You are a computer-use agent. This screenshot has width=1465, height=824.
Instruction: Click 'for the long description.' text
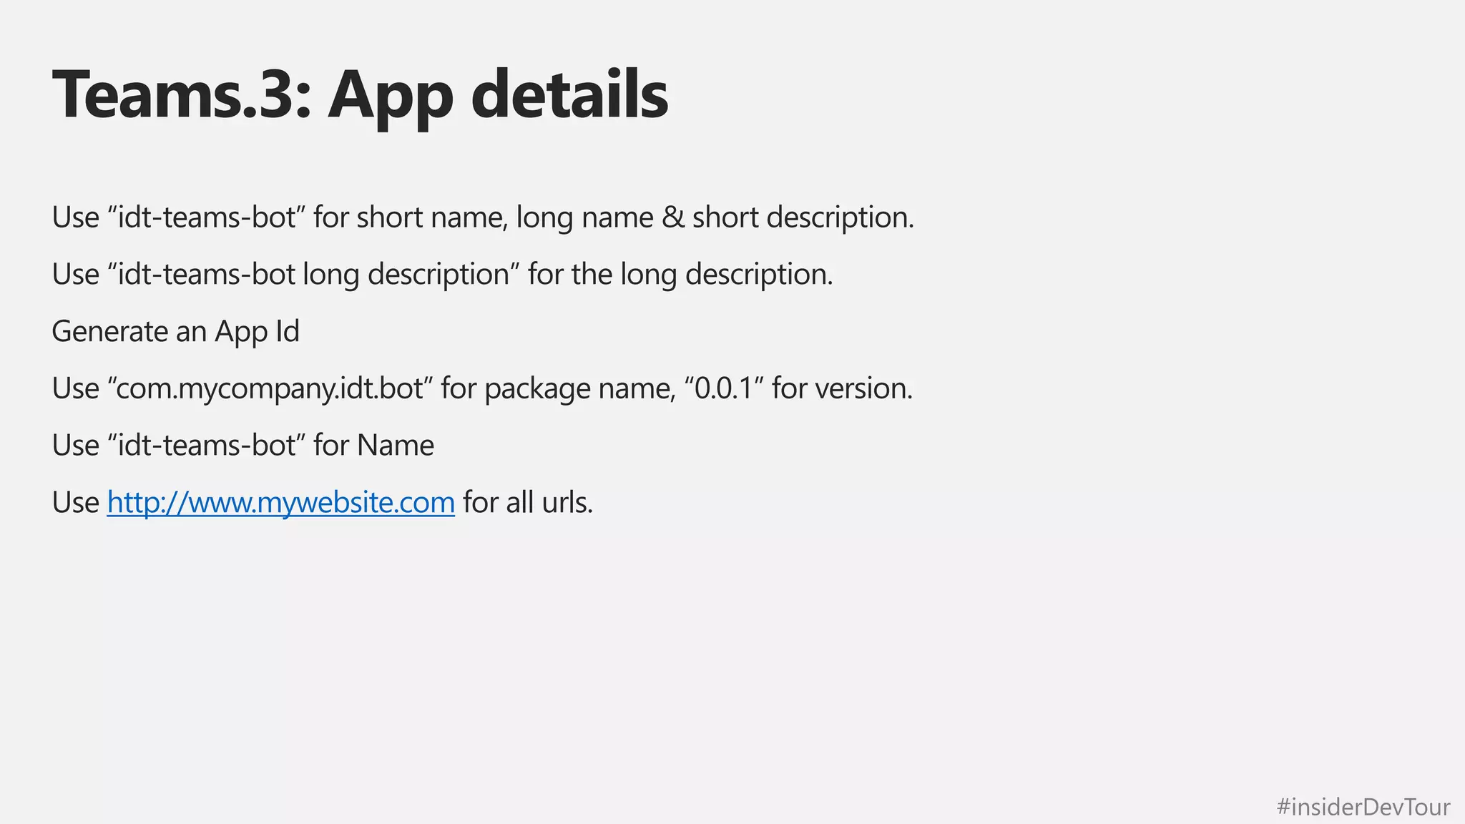(680, 274)
